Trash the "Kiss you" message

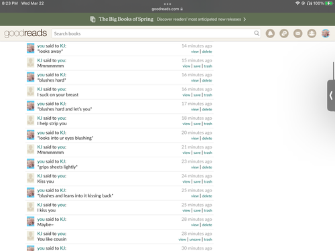coord(208,181)
